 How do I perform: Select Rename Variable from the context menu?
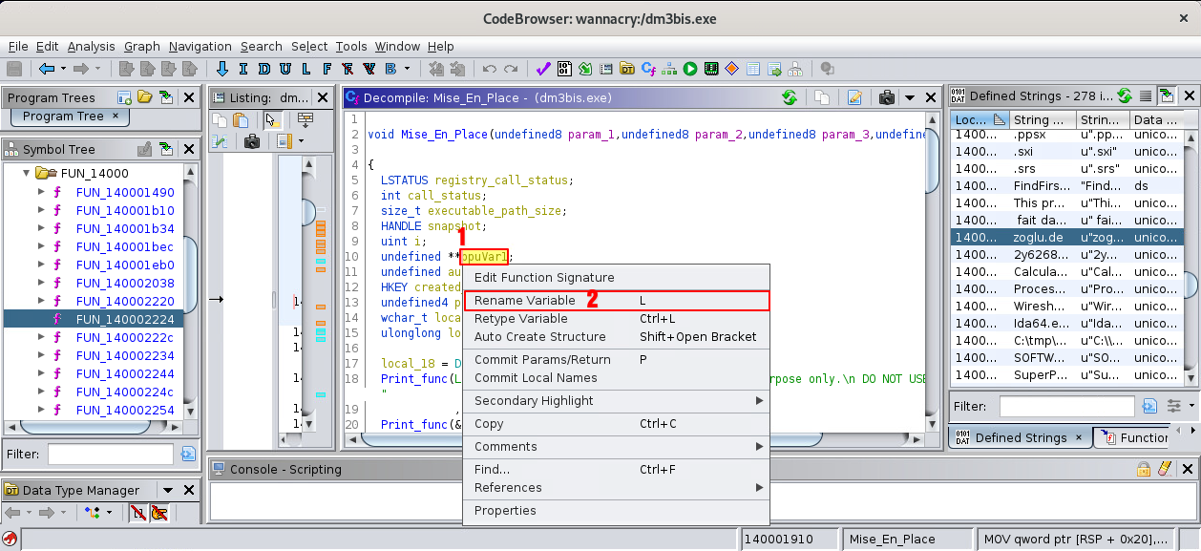click(524, 300)
